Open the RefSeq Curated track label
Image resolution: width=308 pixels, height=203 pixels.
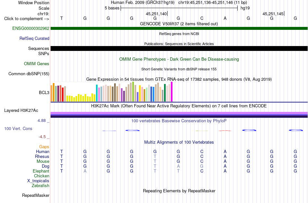point(34,38)
